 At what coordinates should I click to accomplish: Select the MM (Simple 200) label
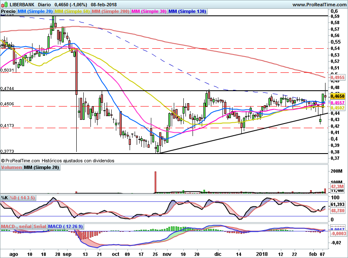coord(110,11)
